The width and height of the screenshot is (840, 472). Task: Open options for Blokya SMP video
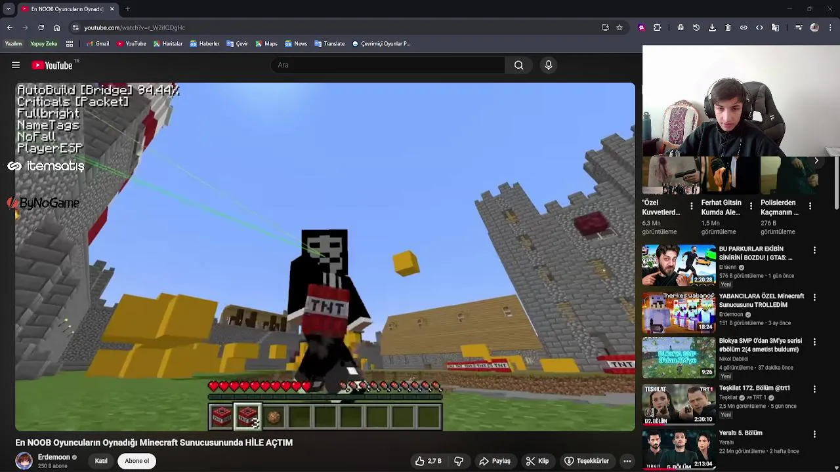tap(814, 342)
